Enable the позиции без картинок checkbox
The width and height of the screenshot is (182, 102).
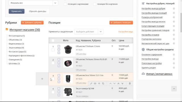click(95, 4)
